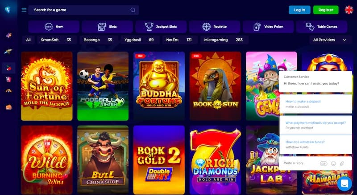Toggle the chat widget bubble

pos(345,183)
